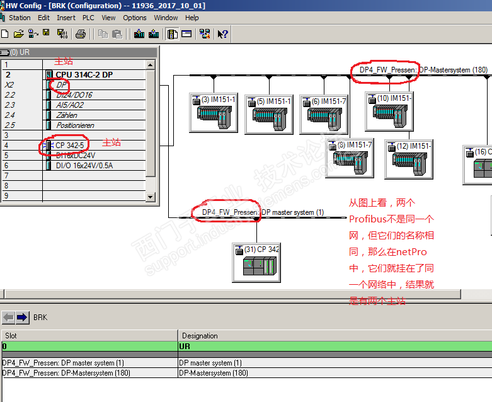Toggle the hardware Catalog icon
The width and height of the screenshot is (492, 402).
pyautogui.click(x=172, y=34)
